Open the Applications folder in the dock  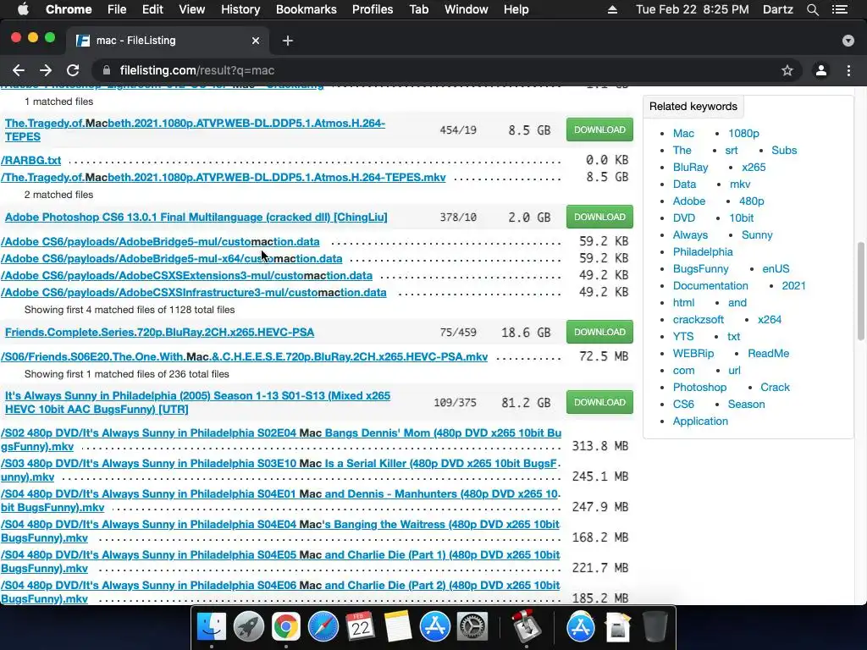[x=580, y=627]
